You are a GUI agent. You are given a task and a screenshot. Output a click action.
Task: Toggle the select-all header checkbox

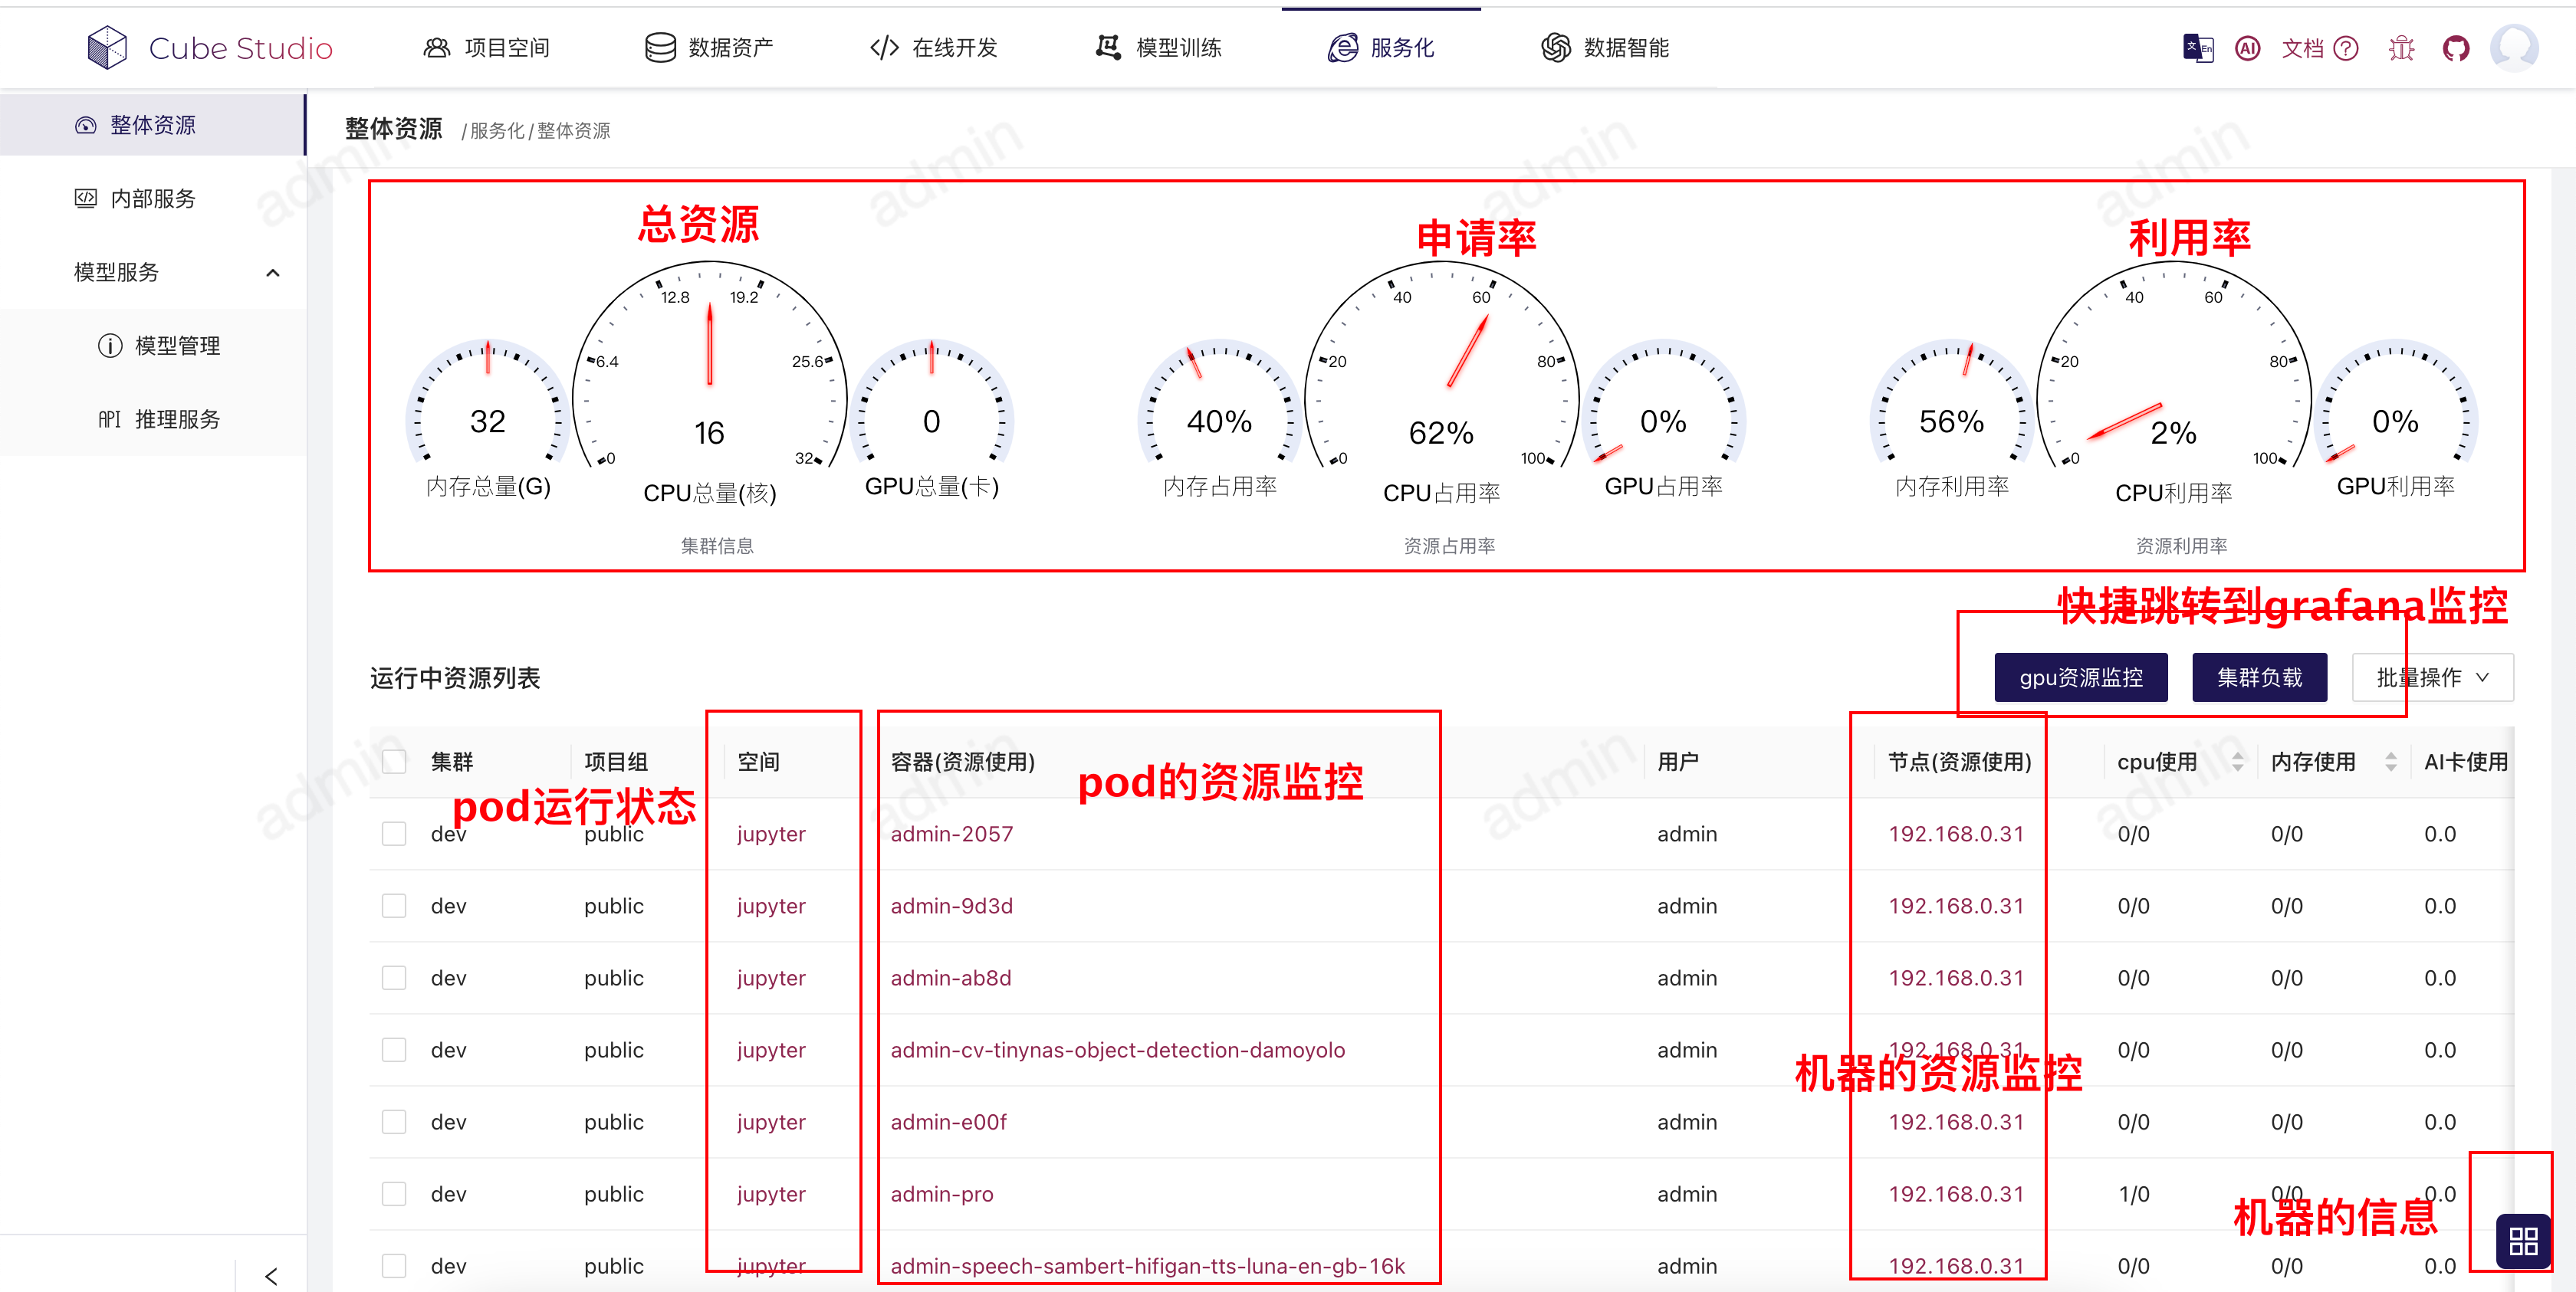click(x=394, y=762)
